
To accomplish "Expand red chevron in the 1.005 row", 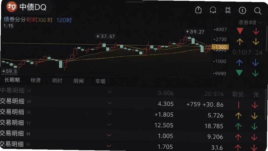I will pyautogui.click(x=109, y=135).
